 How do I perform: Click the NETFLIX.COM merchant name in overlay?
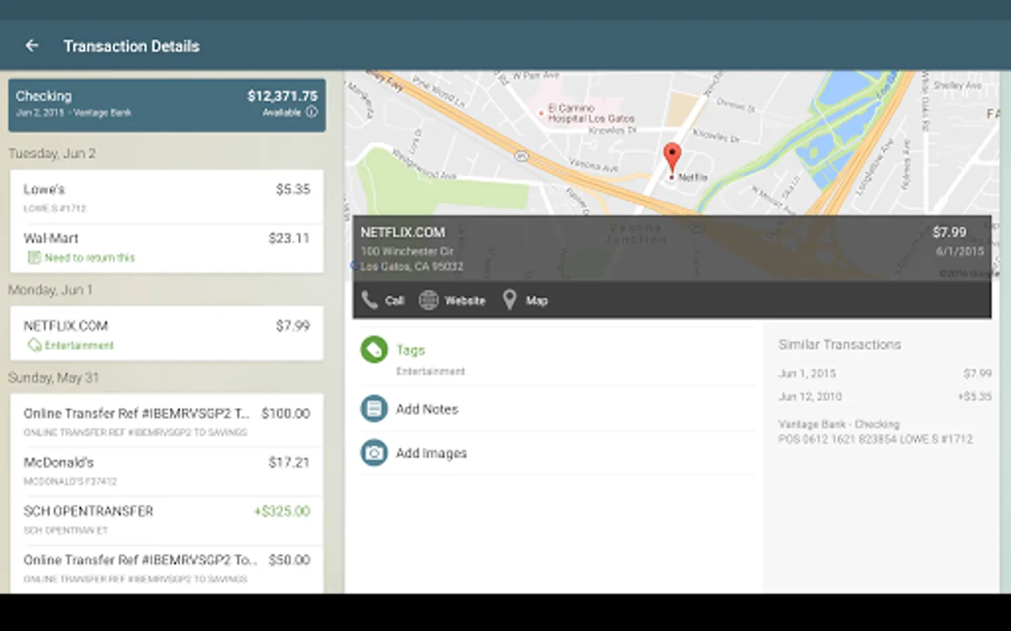403,232
